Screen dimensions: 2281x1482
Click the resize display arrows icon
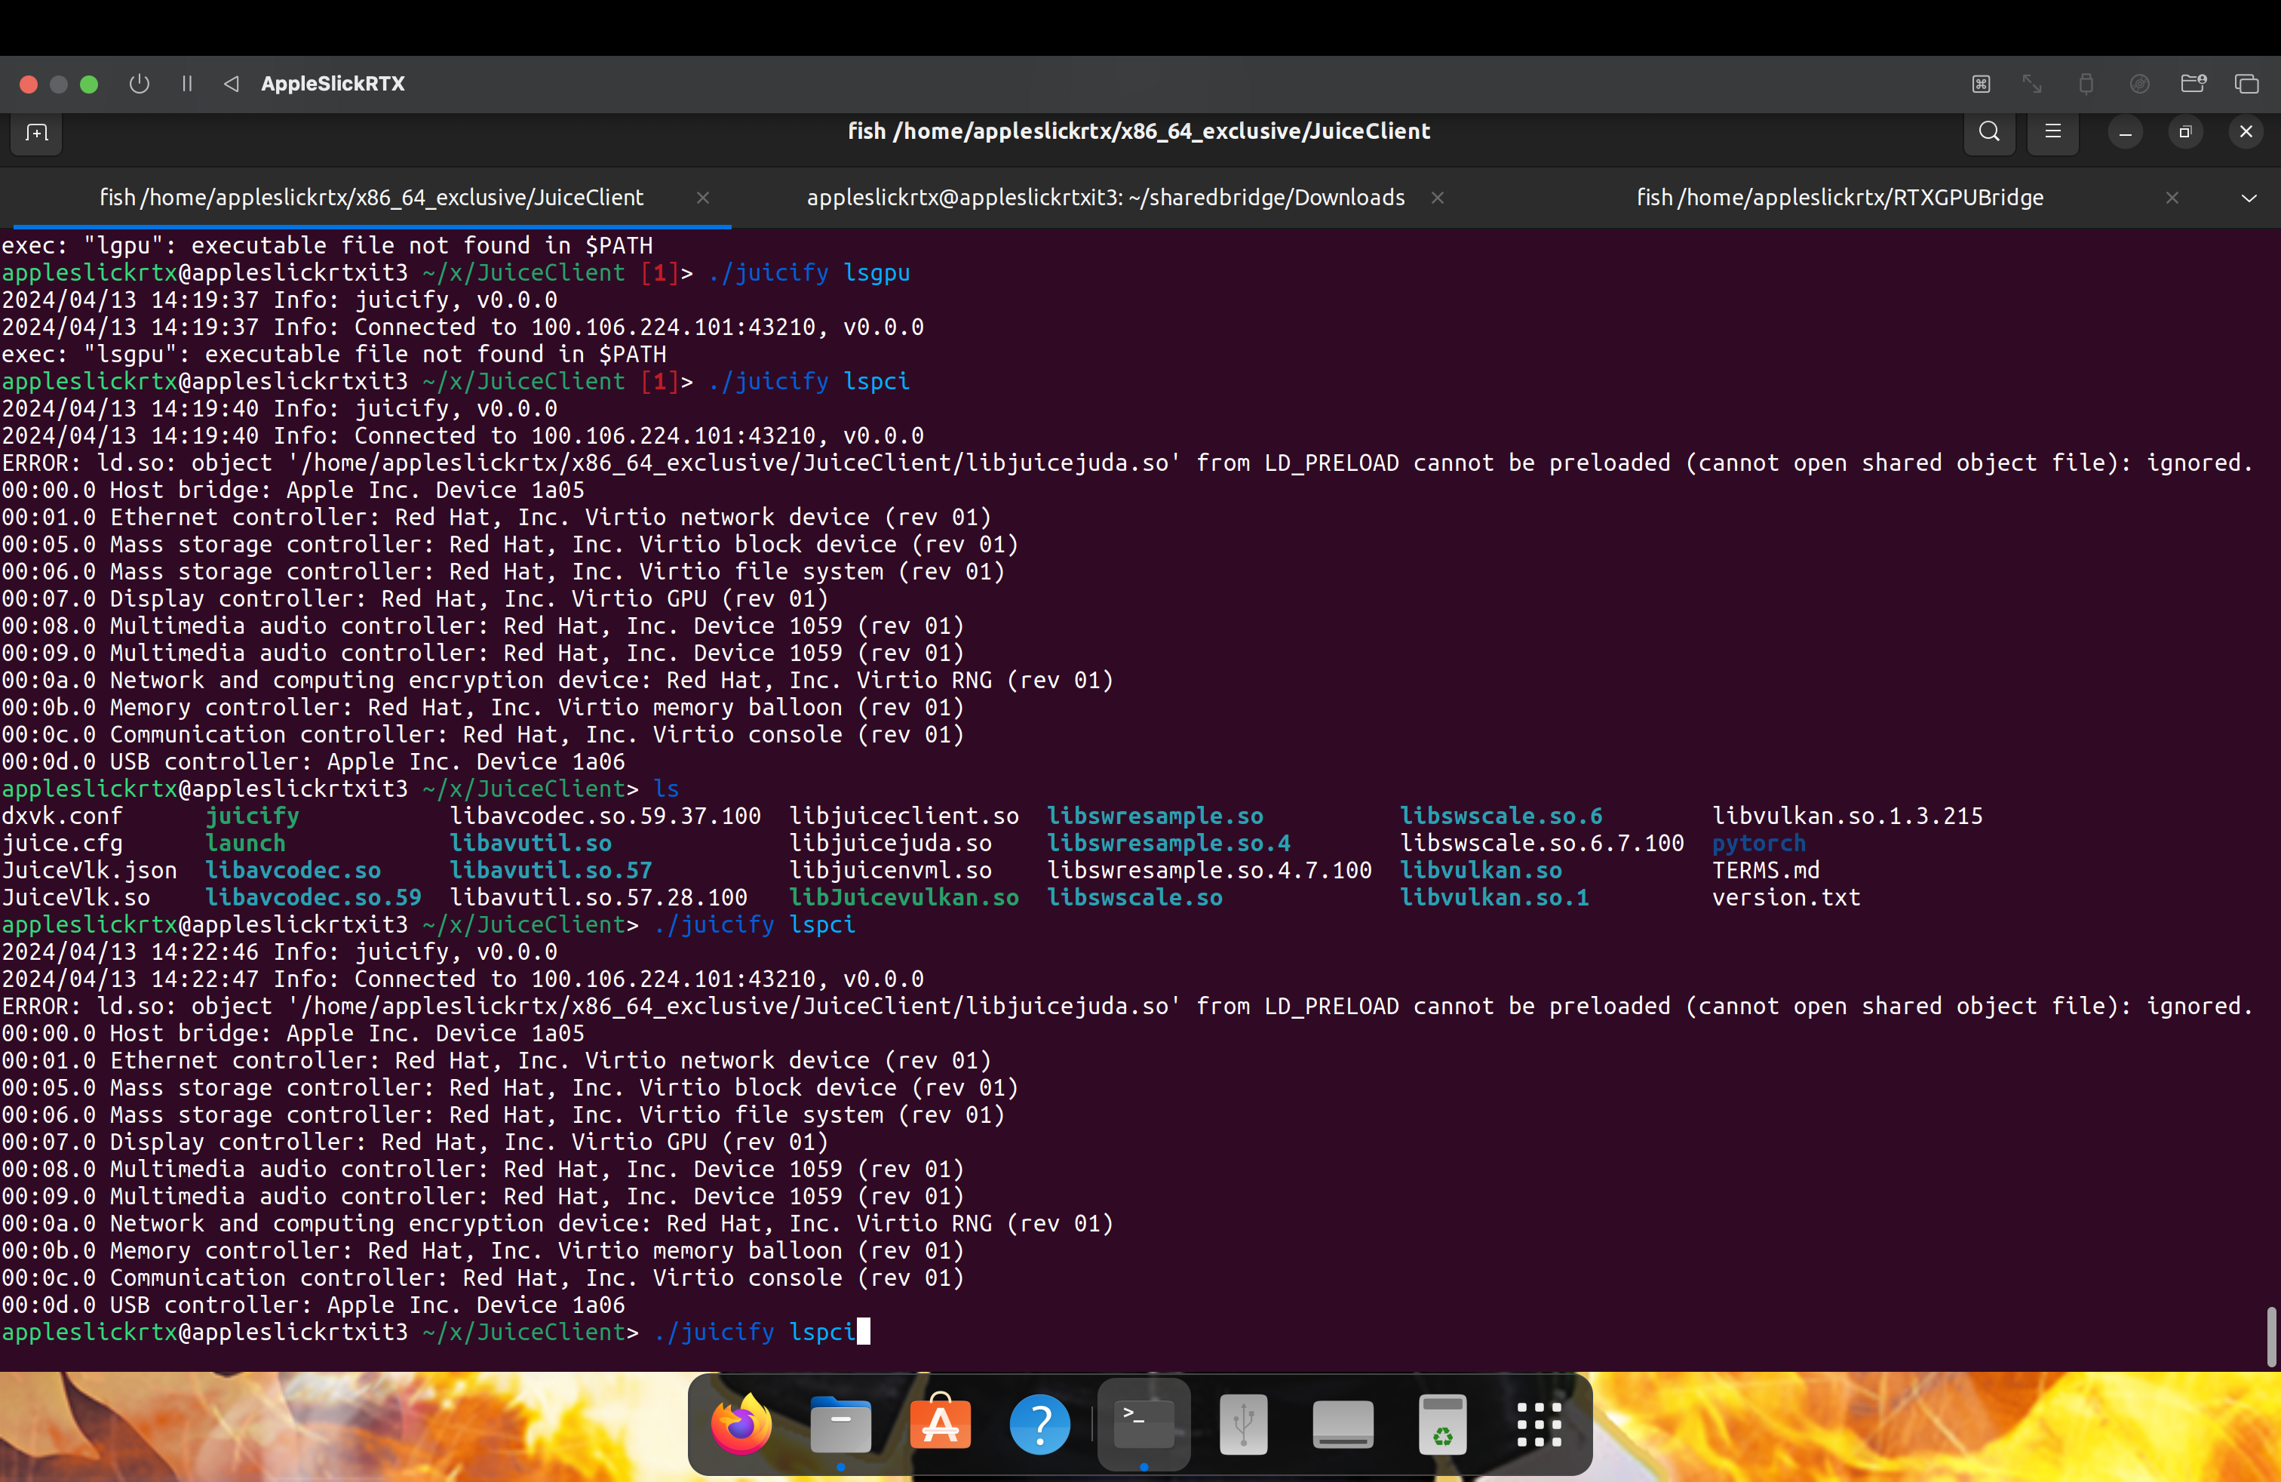pyautogui.click(x=2032, y=85)
